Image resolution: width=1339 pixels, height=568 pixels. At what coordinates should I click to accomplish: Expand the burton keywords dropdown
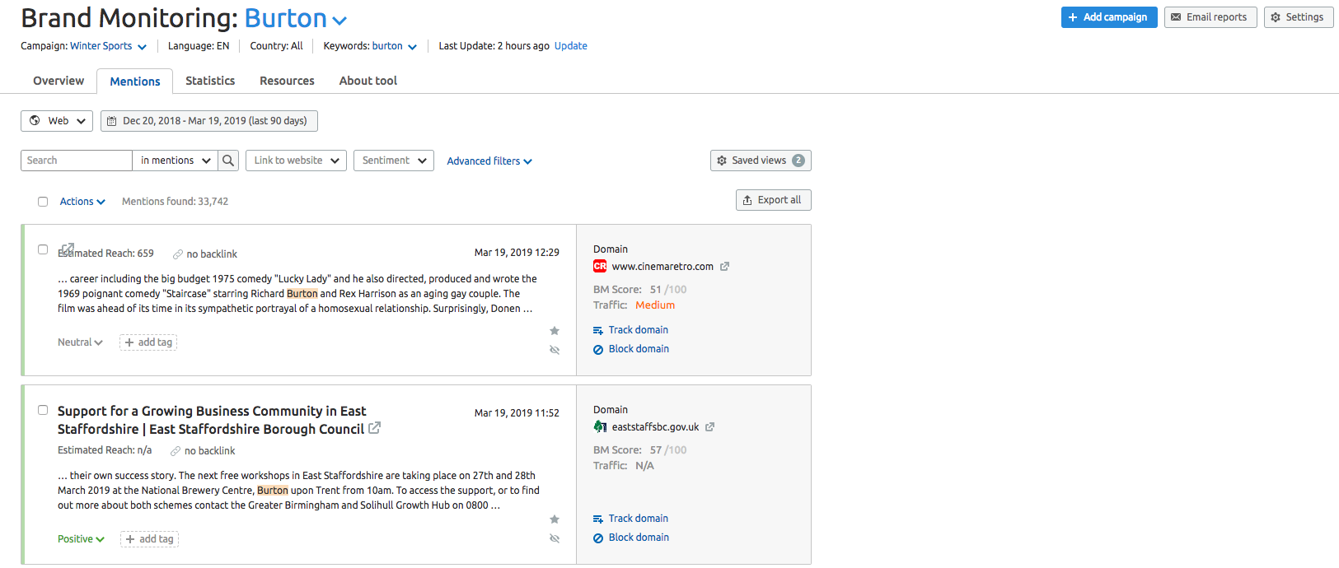point(394,46)
